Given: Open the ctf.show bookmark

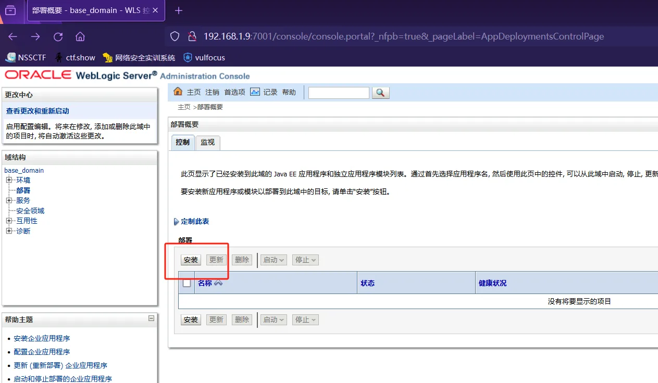Looking at the screenshot, I should coord(75,58).
